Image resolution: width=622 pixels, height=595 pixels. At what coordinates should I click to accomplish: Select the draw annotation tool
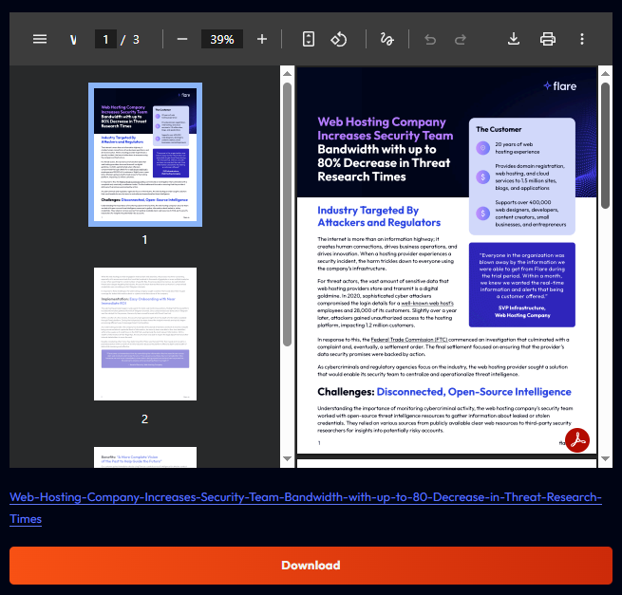(386, 39)
